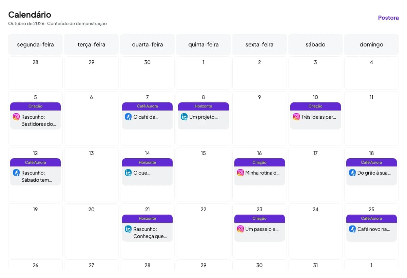Image resolution: width=407 pixels, height=278 pixels.
Task: Select the empty day 6 cell
Action: [91, 118]
